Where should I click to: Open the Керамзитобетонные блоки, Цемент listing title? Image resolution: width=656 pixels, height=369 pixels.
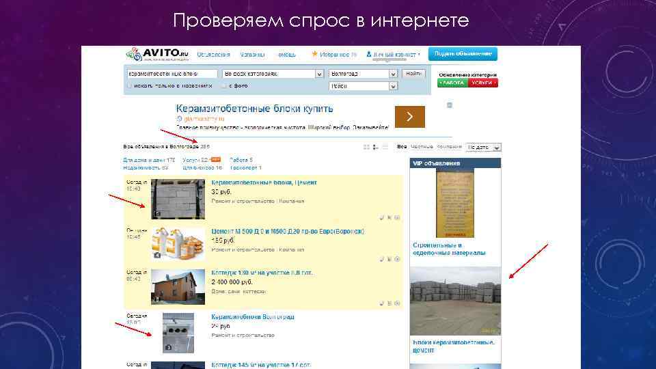point(264,183)
